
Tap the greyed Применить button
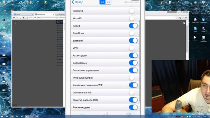[131, 2]
